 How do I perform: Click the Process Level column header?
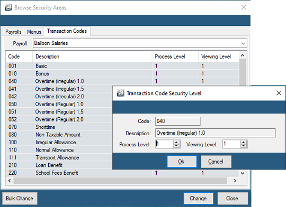click(175, 57)
